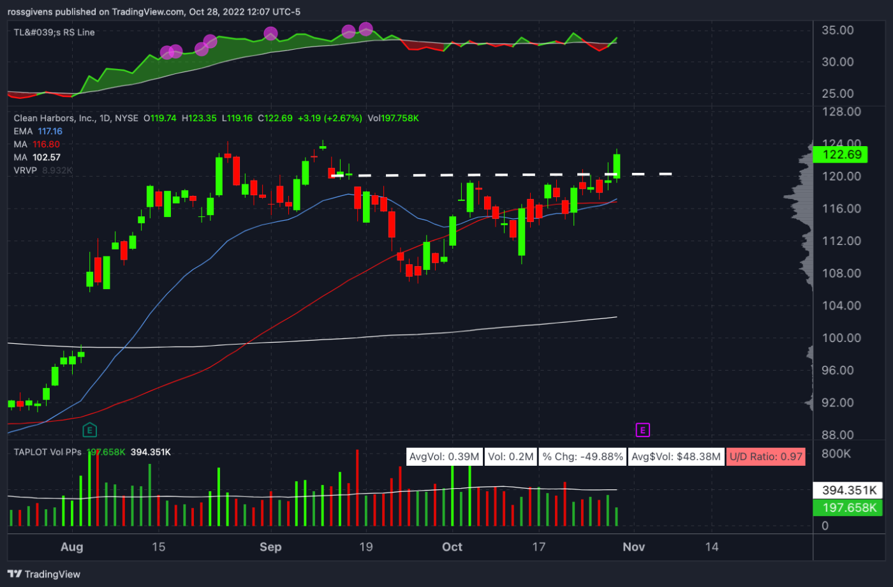Image resolution: width=893 pixels, height=587 pixels.
Task: Toggle the TAPLOT Vol PPs indicator
Action: tap(48, 451)
